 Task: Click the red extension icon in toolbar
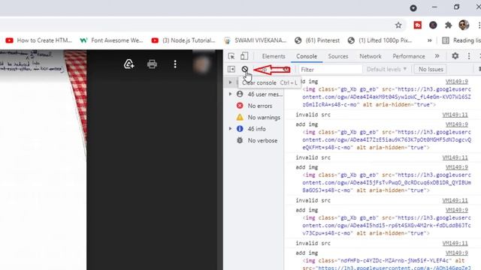[x=418, y=25]
